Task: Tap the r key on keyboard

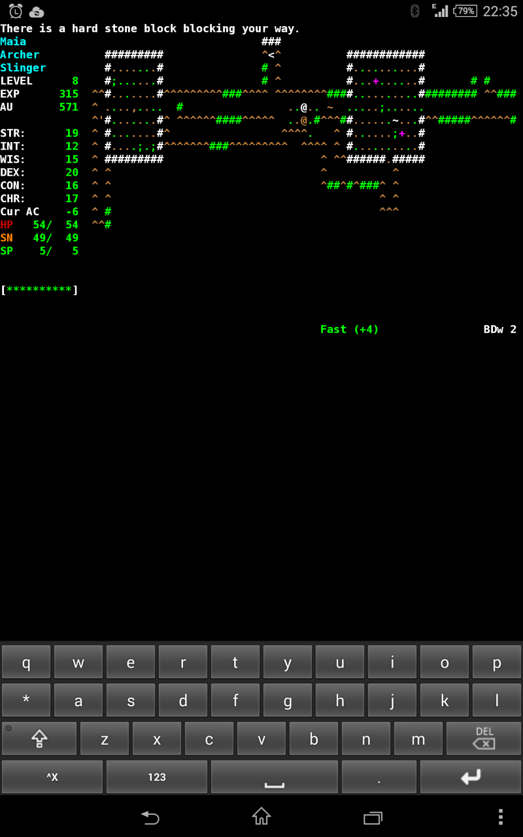Action: (x=183, y=662)
